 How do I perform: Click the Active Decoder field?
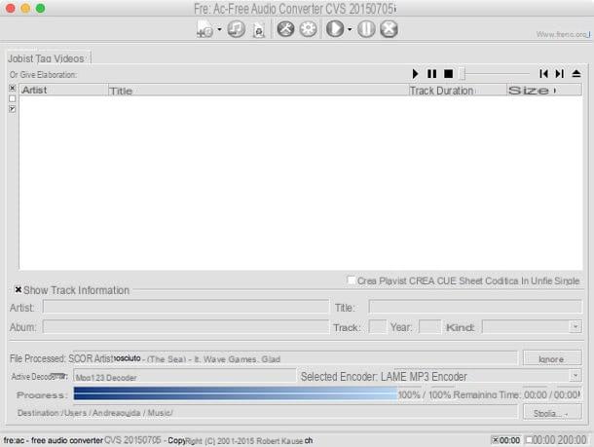tap(184, 377)
